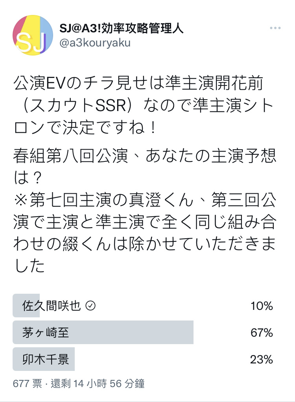The width and height of the screenshot is (295, 402).
Task: Click the 23% result percentage
Action: [262, 359]
